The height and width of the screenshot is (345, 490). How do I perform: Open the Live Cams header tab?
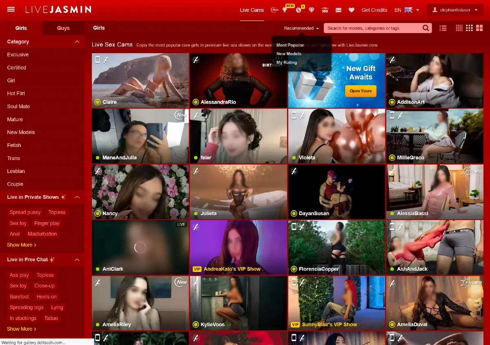252,10
